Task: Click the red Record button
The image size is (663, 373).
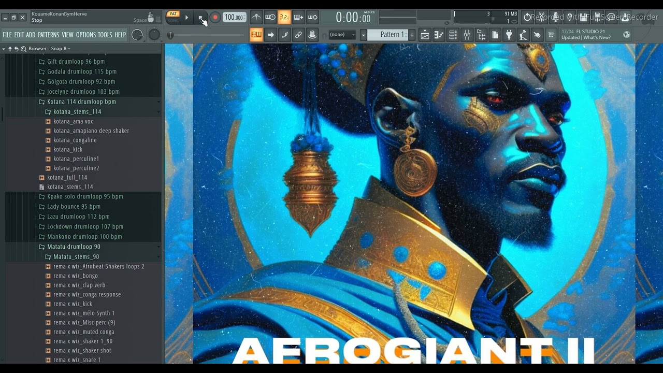Action: 215,18
